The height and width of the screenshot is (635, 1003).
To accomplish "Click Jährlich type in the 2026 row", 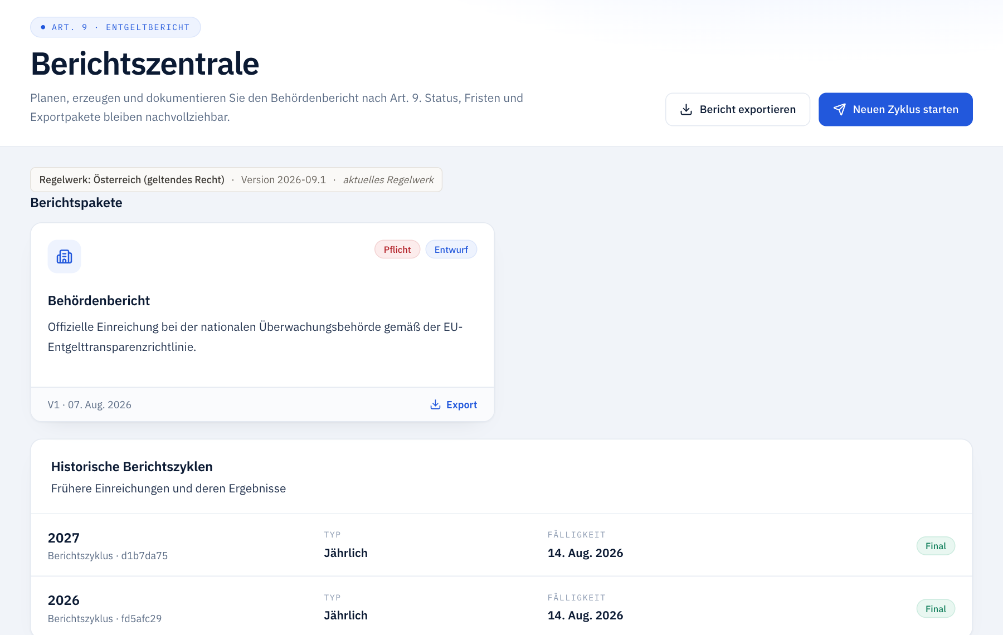I will click(345, 616).
